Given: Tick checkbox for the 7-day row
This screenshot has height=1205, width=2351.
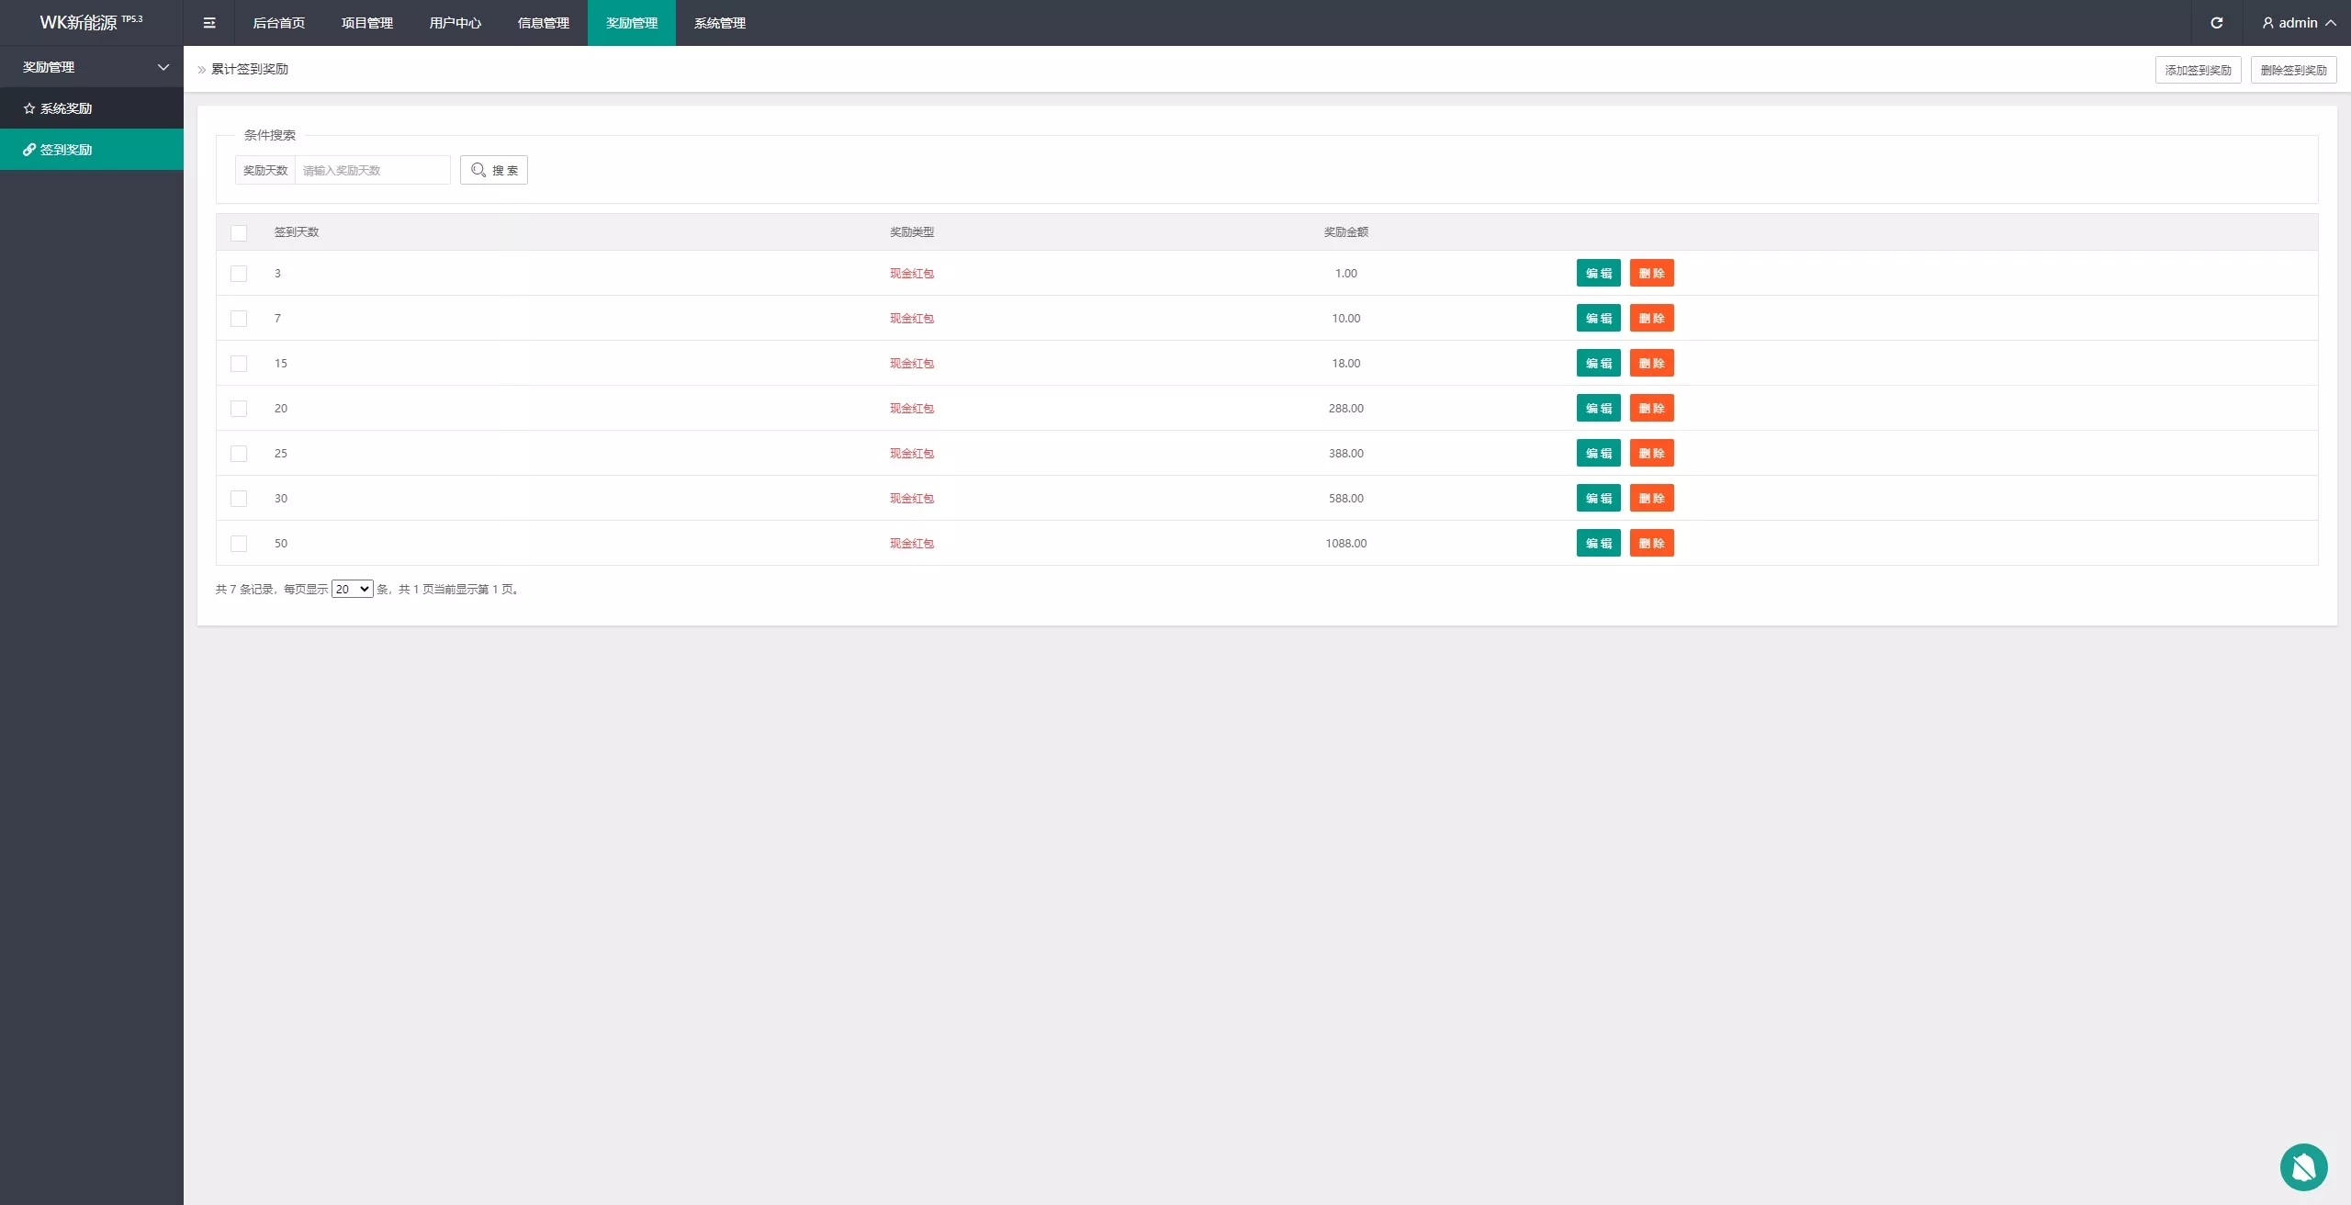Looking at the screenshot, I should (x=239, y=319).
